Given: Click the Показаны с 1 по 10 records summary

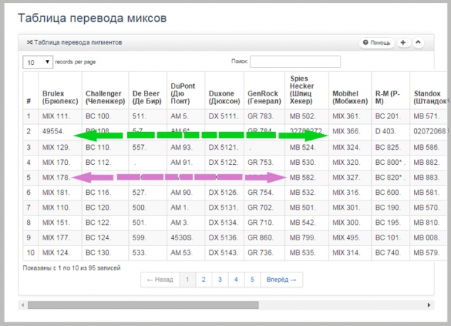Looking at the screenshot, I should [71, 268].
